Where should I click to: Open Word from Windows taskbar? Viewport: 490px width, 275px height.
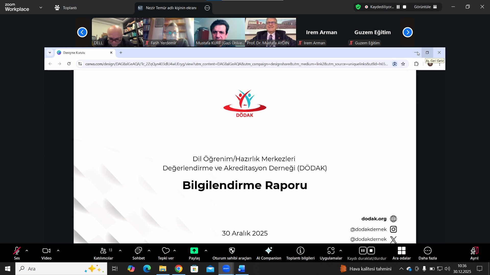coord(241,269)
